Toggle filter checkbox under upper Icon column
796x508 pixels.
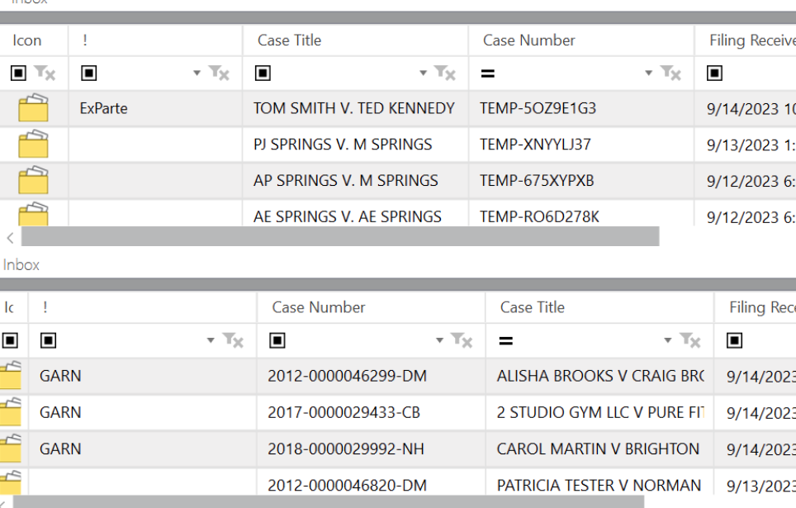[18, 74]
